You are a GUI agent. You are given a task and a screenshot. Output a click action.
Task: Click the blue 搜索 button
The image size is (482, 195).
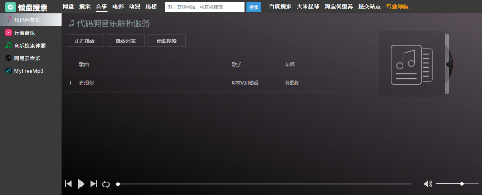coord(253,7)
